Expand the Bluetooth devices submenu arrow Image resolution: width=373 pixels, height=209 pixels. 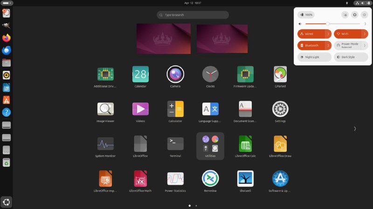[x=328, y=45]
